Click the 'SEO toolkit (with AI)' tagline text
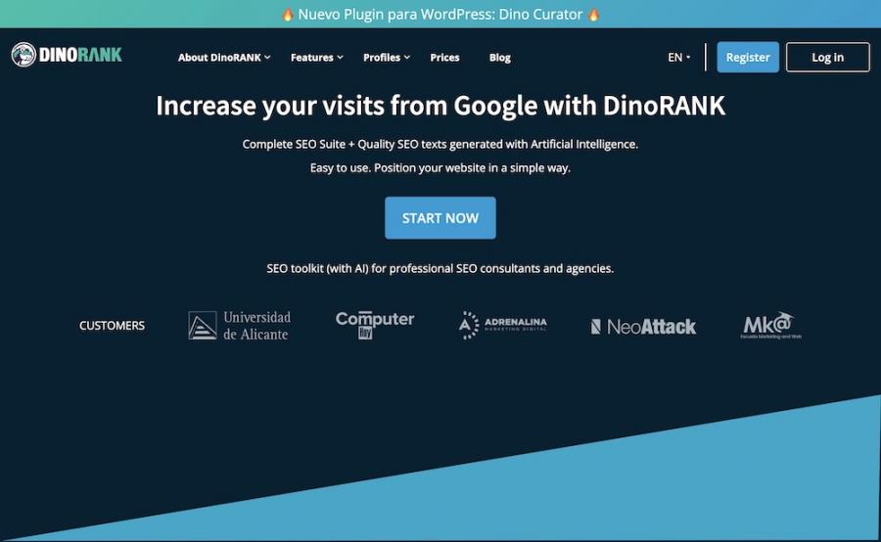The width and height of the screenshot is (881, 542). point(440,268)
